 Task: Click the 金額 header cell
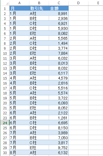tap(59, 8)
